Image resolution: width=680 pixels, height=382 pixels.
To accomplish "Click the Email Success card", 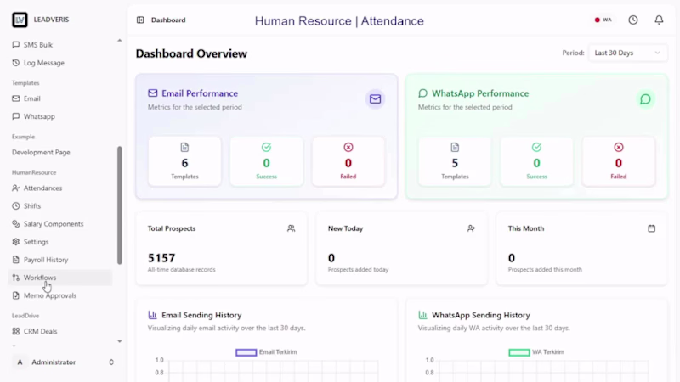I will tap(266, 161).
